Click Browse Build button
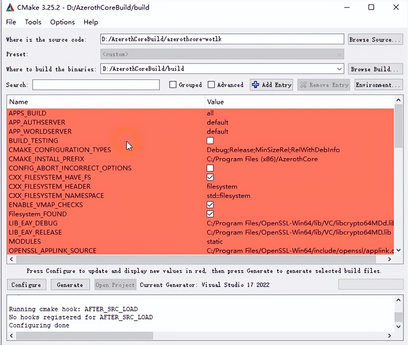408x345 pixels. coord(375,69)
